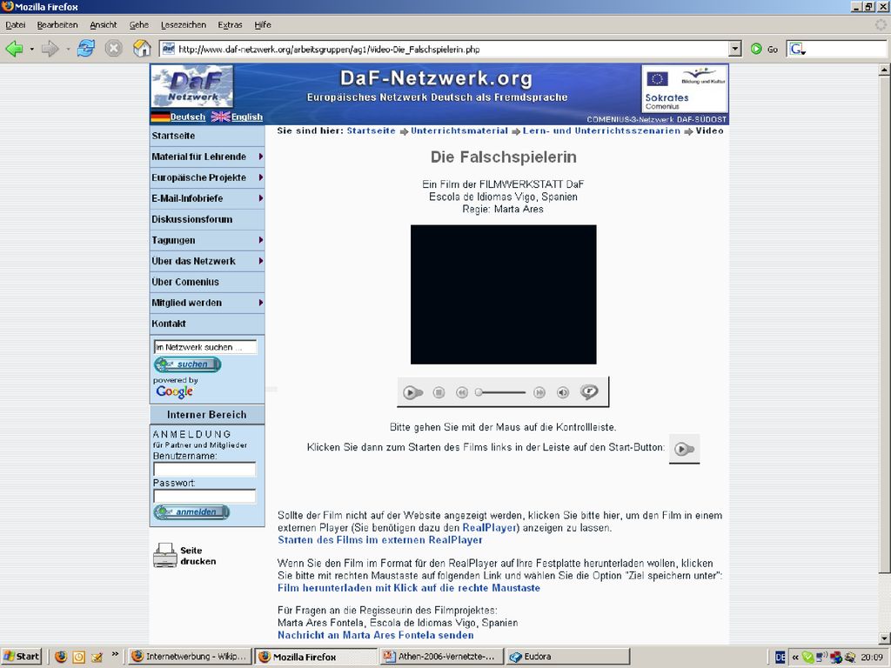
Task: Open the Lesezeichen menu
Action: [x=184, y=25]
